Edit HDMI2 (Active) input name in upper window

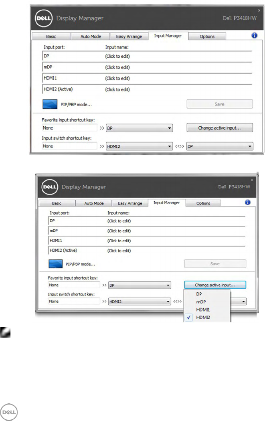tap(117, 89)
